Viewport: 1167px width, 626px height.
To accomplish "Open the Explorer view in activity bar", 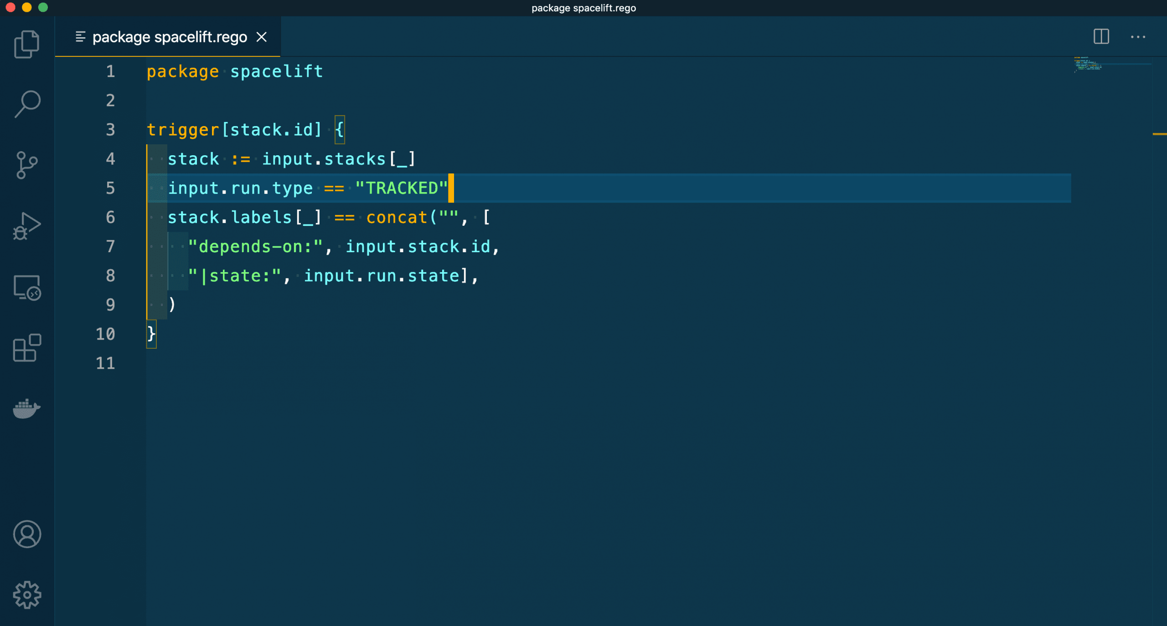I will point(27,44).
